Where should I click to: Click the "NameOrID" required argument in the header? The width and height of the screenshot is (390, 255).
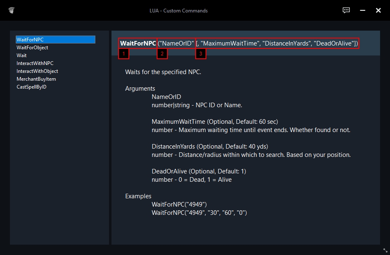176,43
